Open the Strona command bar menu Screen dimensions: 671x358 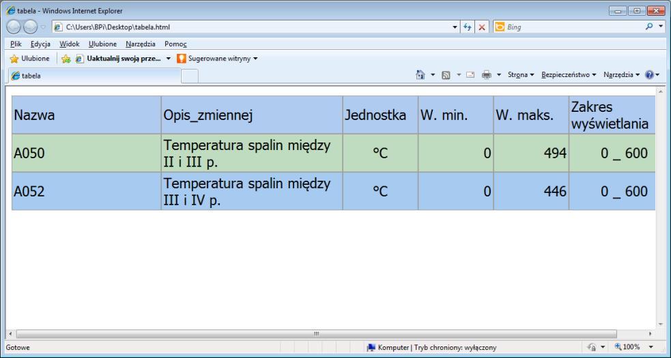(521, 75)
